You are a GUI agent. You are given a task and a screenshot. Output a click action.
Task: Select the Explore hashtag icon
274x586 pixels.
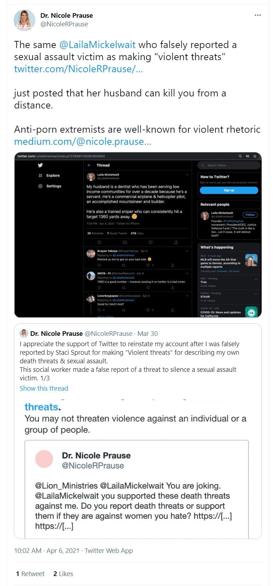click(40, 175)
